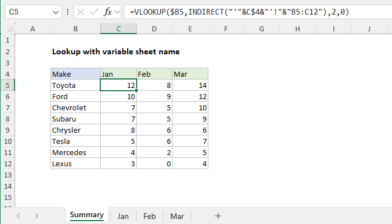This screenshot has width=392, height=224.
Task: Click Tesla's Mar value 7
Action: click(x=190, y=141)
